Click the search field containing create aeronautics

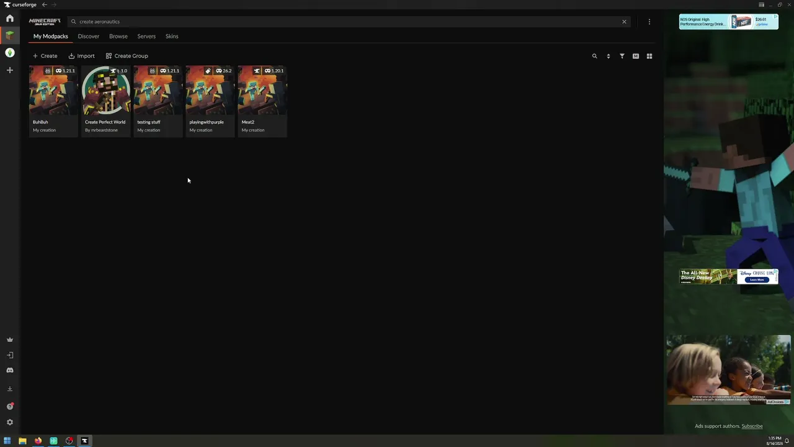pos(347,22)
